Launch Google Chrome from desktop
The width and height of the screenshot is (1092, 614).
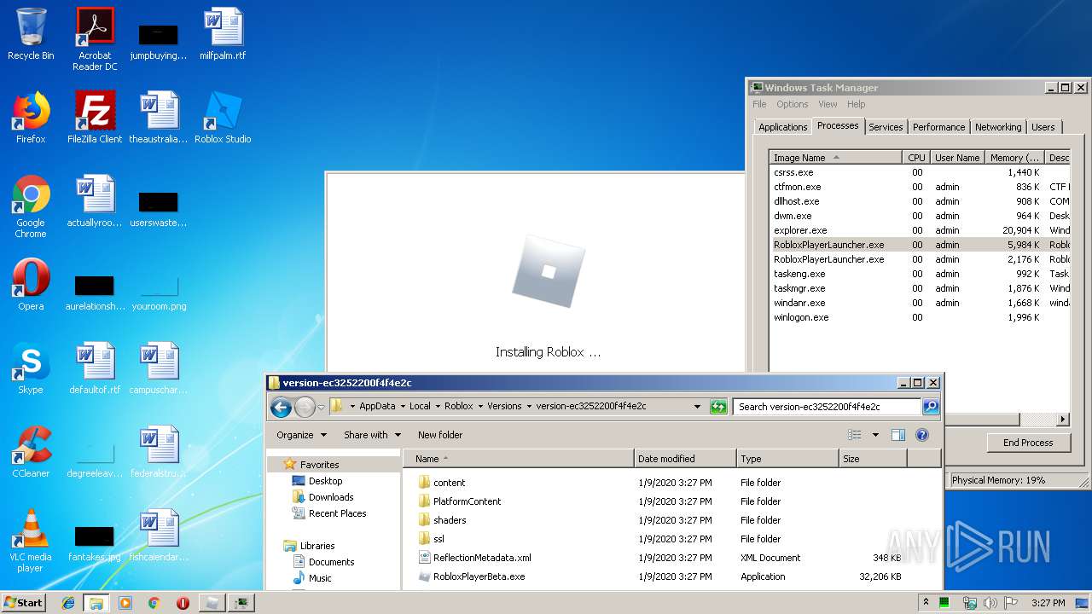pyautogui.click(x=31, y=206)
